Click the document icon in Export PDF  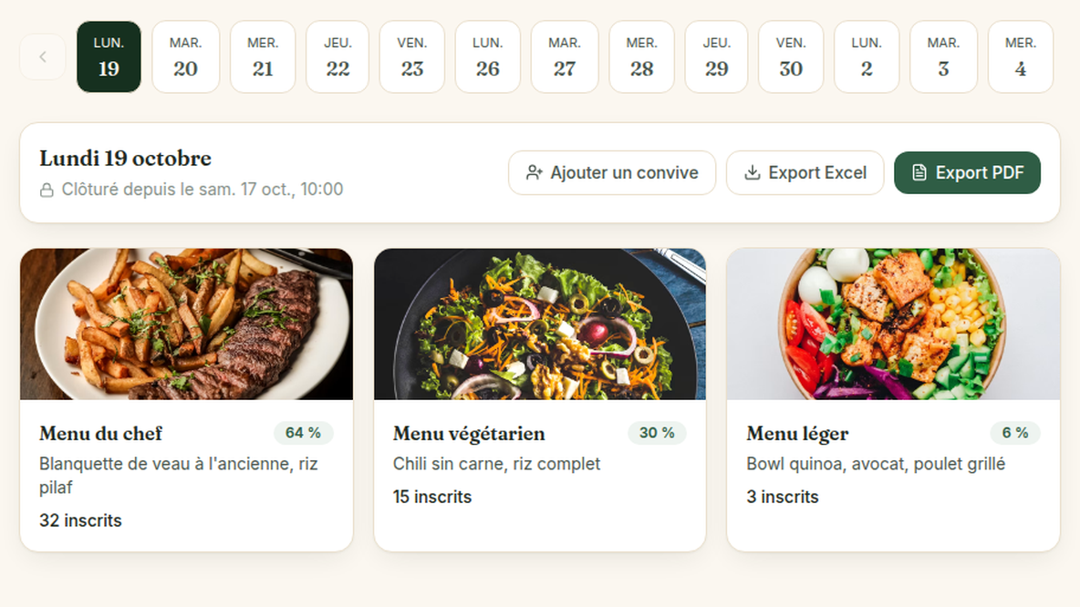919,173
